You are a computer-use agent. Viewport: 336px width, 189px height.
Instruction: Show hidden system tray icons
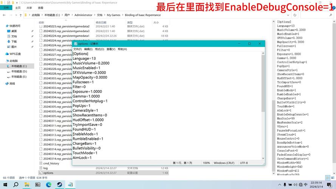click(x=280, y=184)
